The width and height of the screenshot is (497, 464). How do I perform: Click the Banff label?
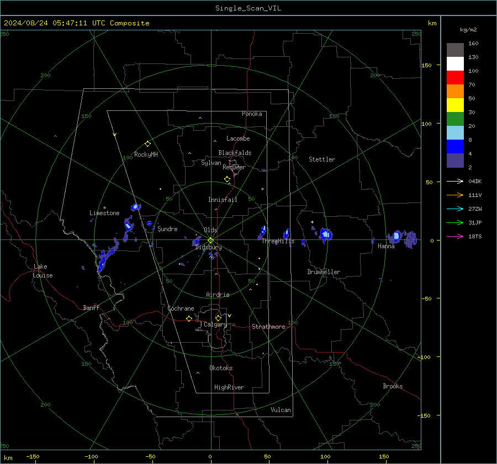(x=91, y=307)
